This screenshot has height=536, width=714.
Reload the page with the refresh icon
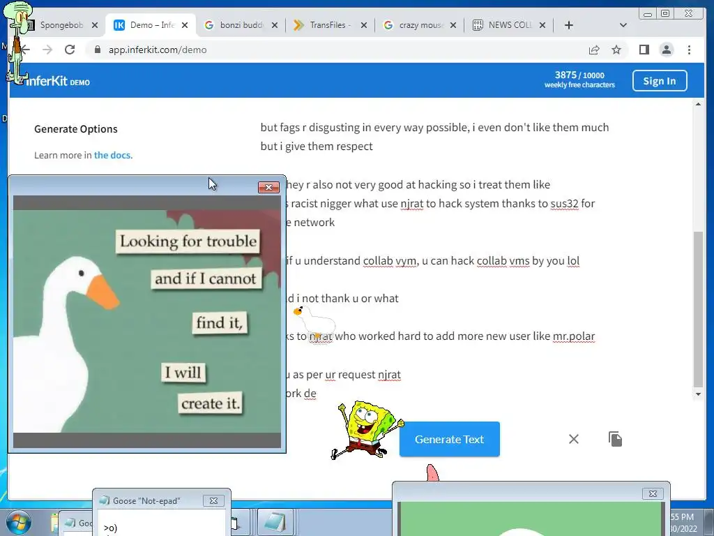(70, 50)
